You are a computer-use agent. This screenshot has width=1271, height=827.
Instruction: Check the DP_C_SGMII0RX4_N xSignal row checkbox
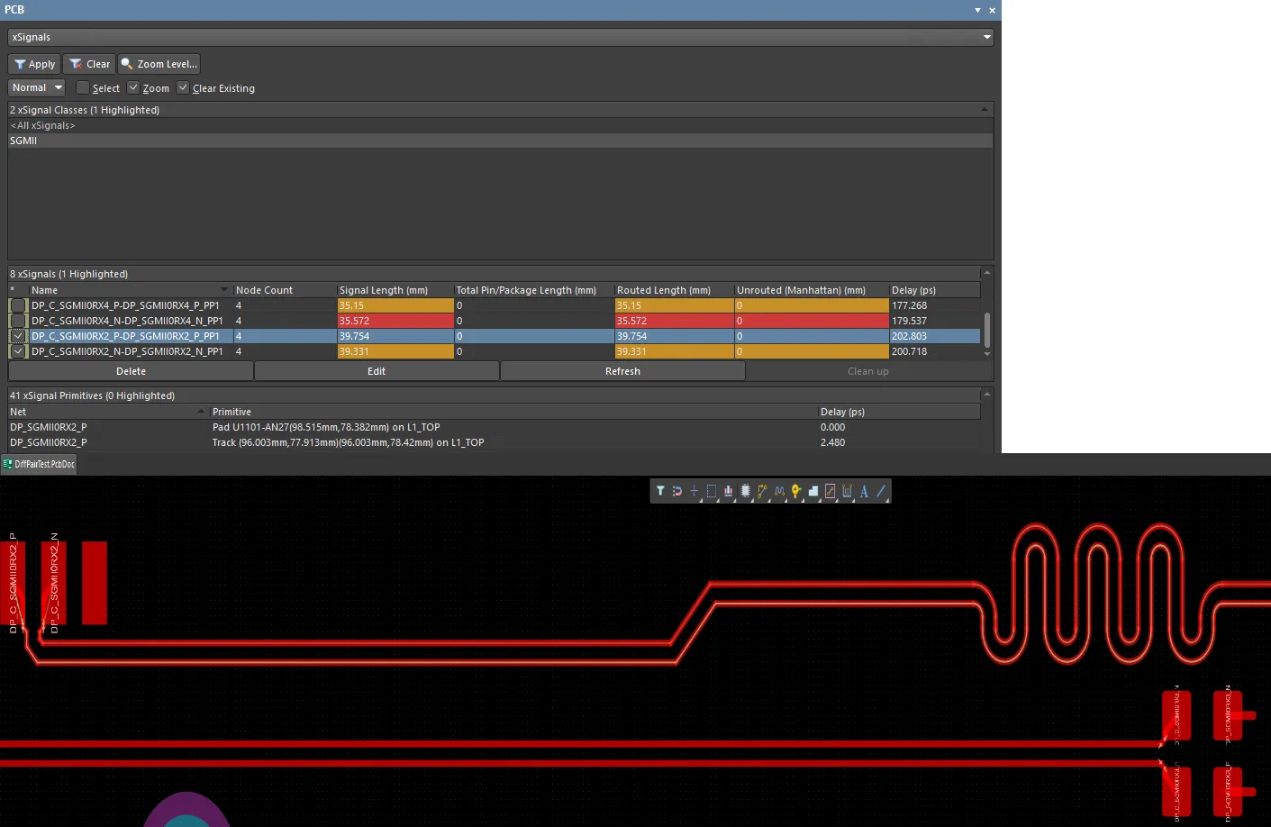tap(18, 321)
